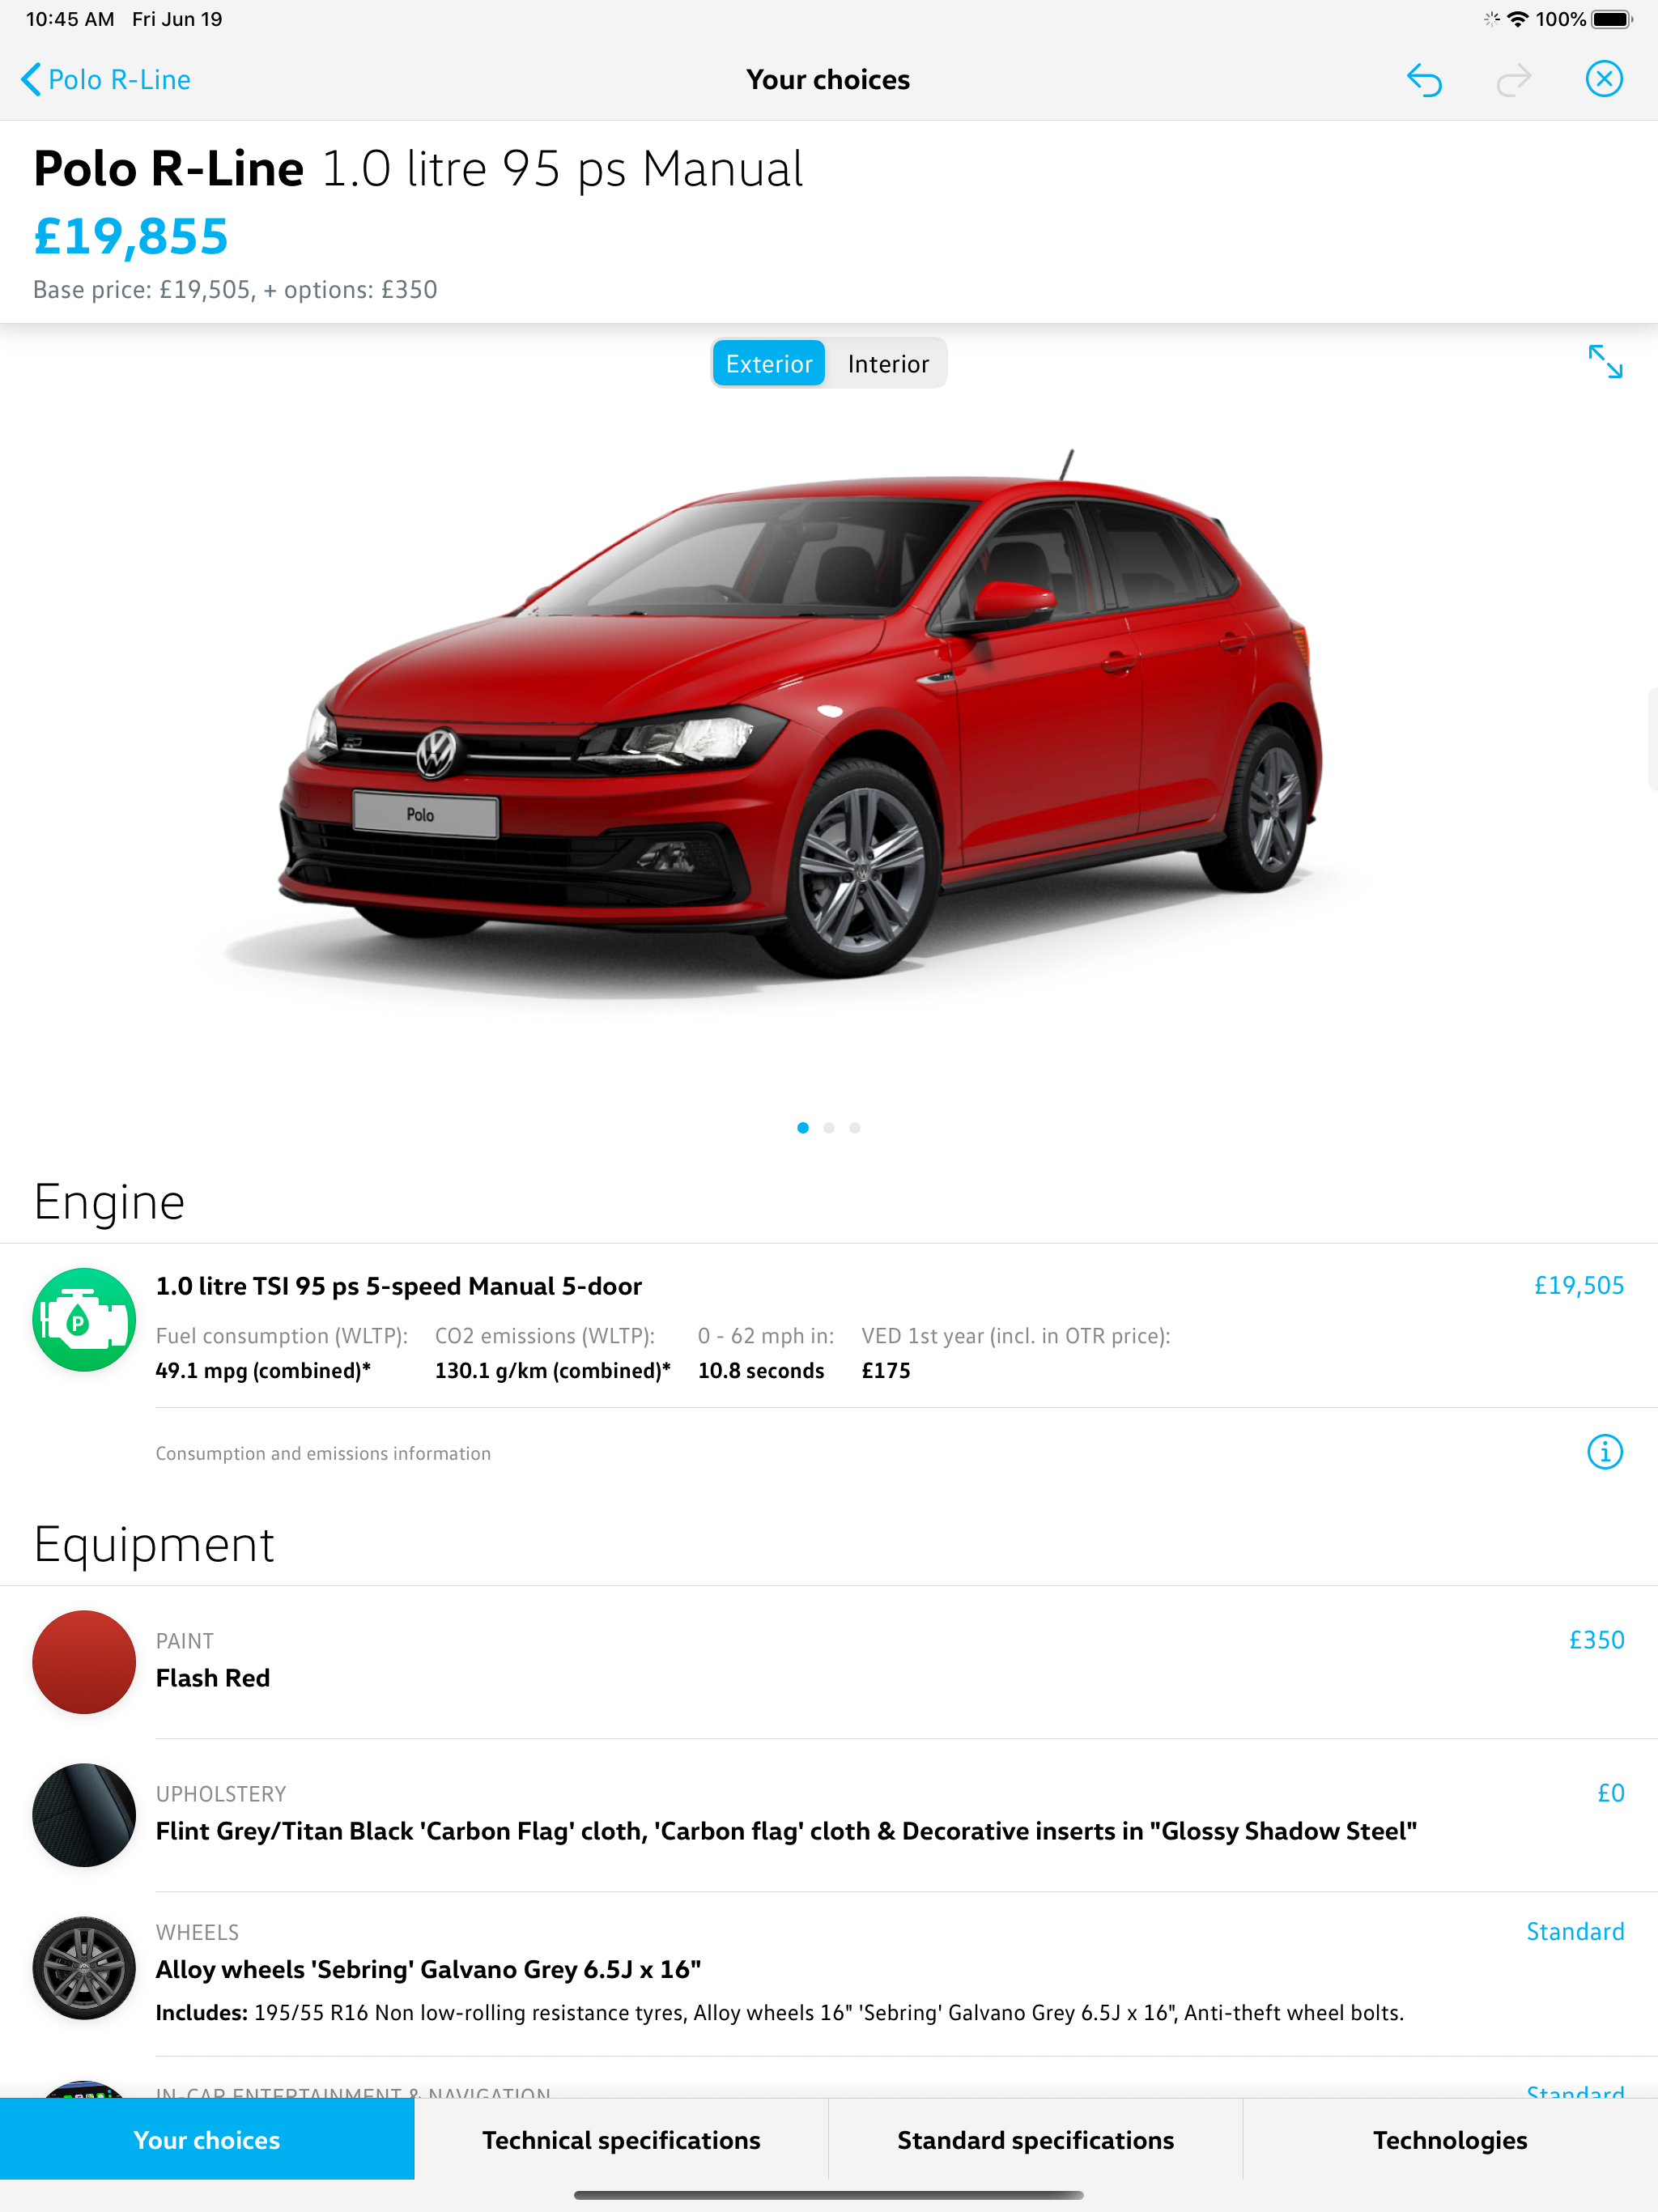Screen dimensions: 1658x2212
Task: Tap the redo arrow icon
Action: tap(1514, 80)
